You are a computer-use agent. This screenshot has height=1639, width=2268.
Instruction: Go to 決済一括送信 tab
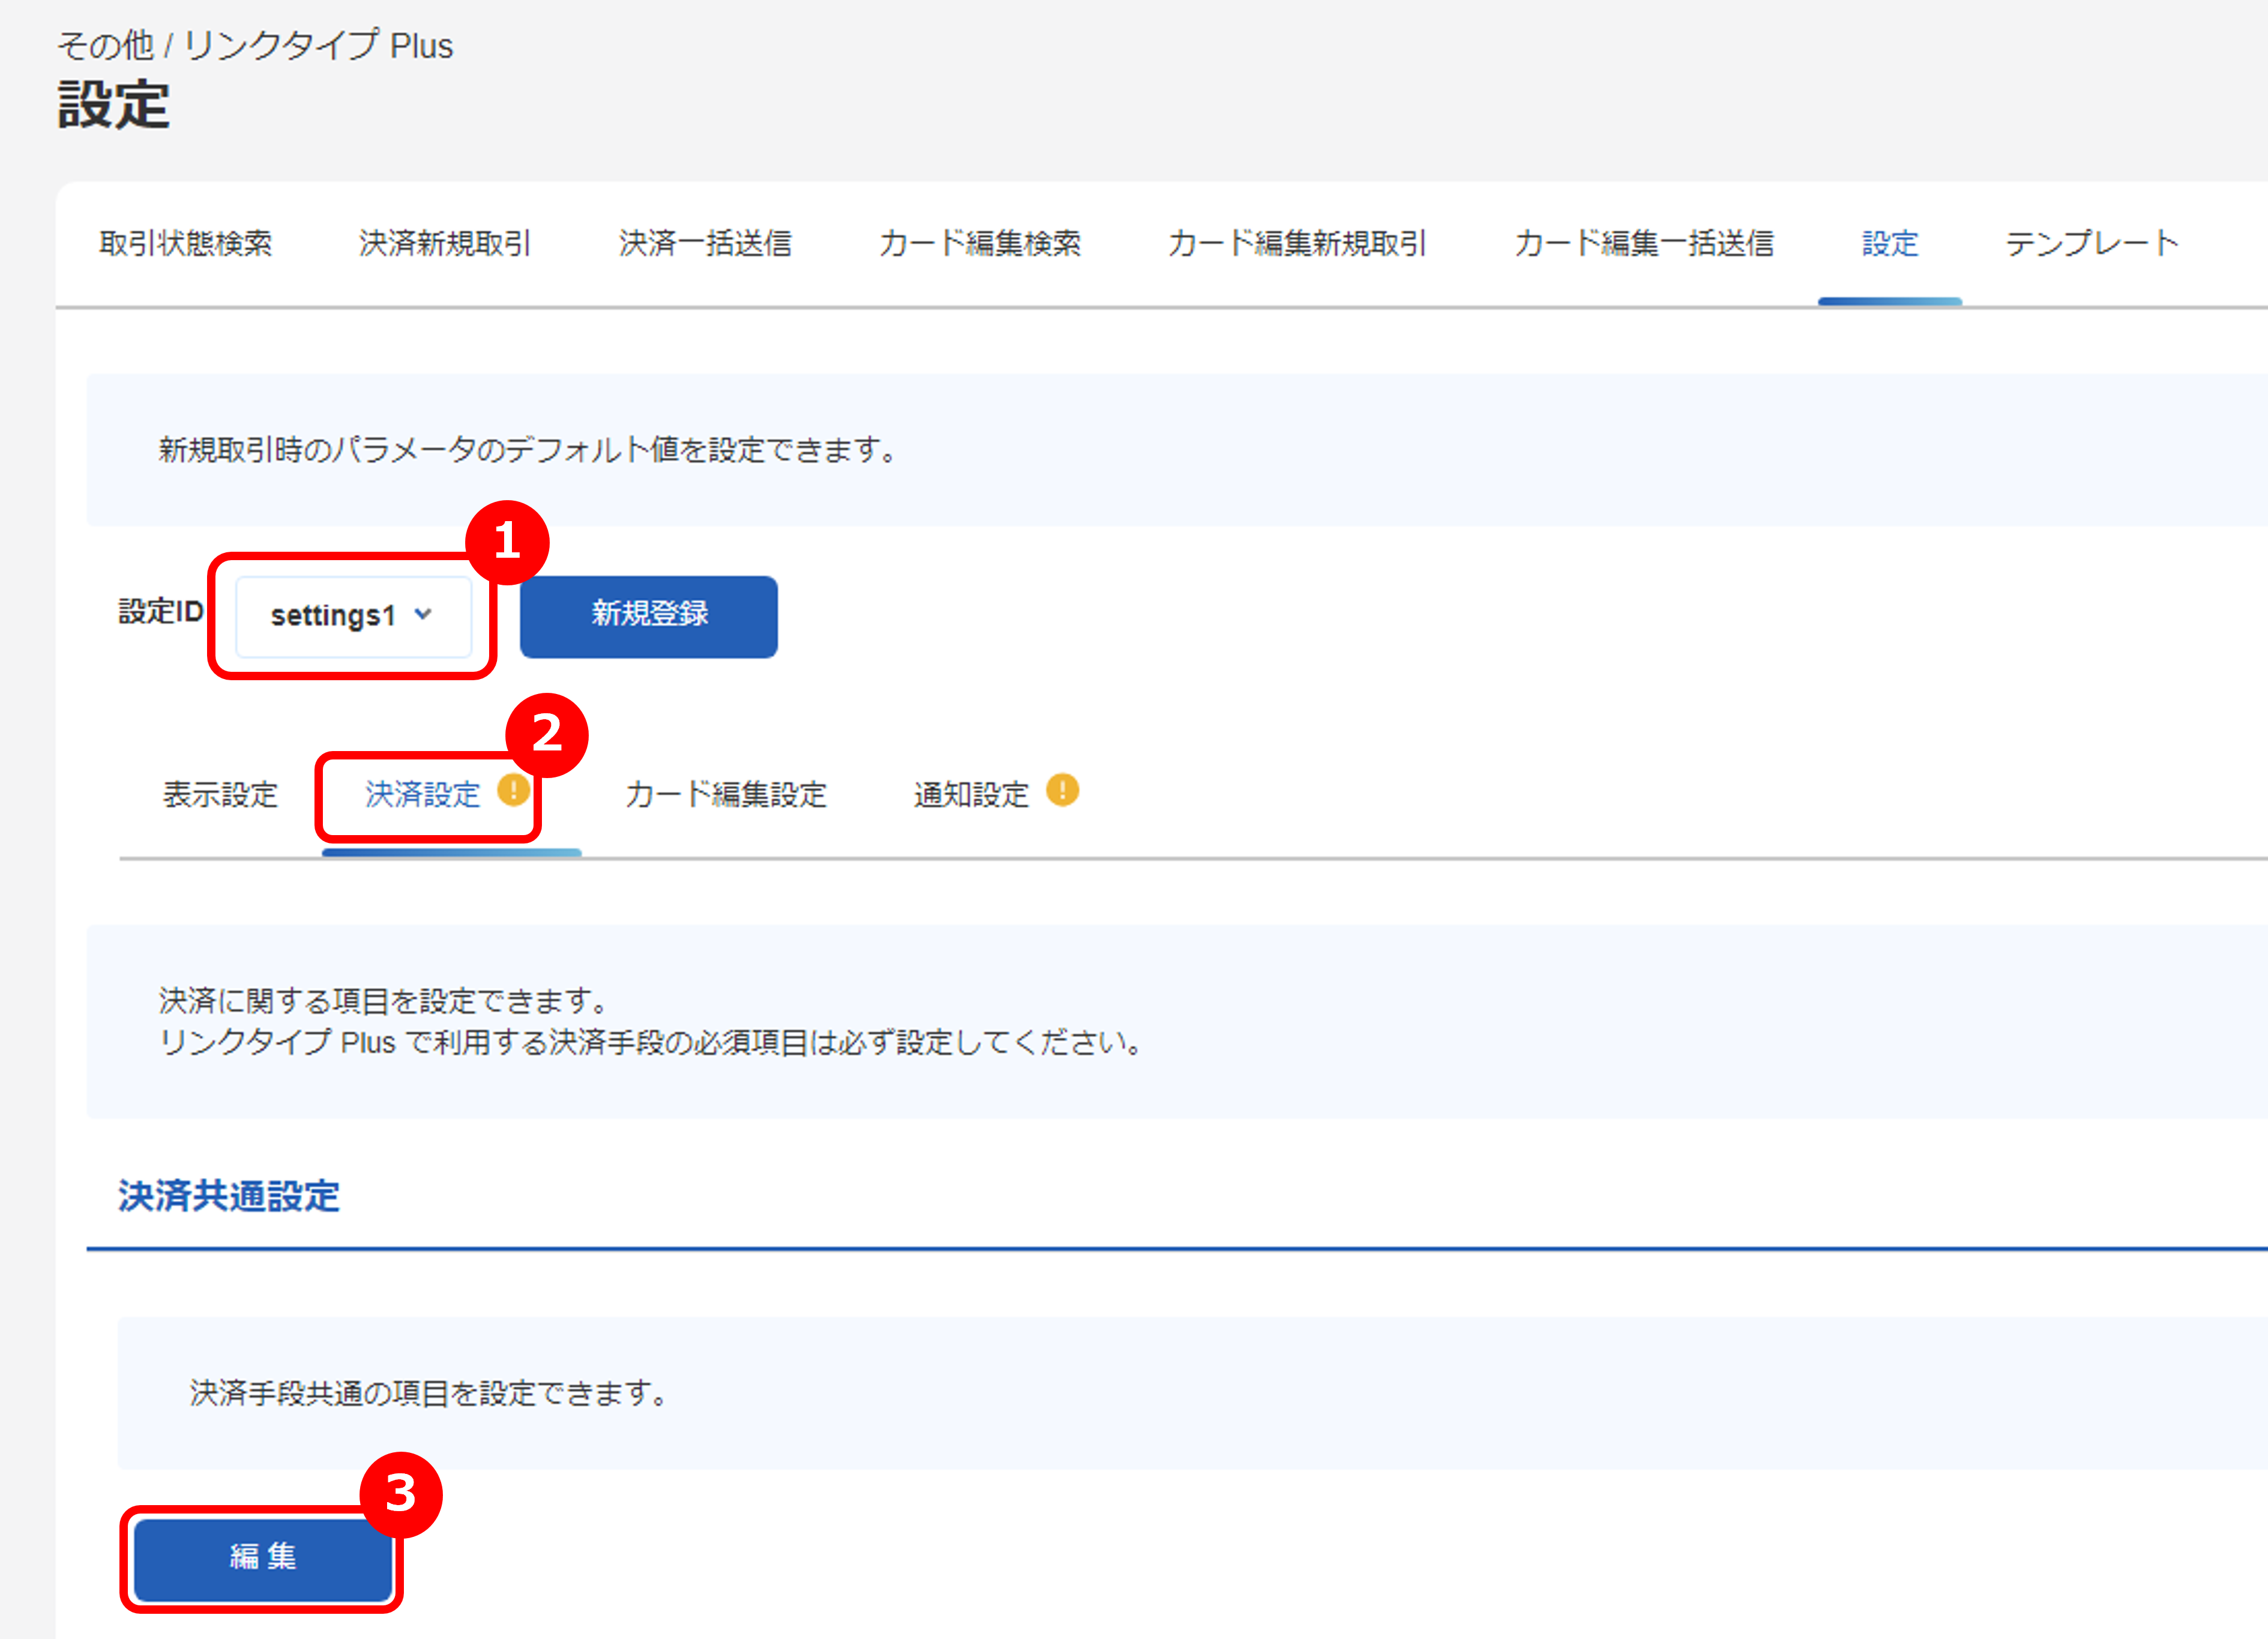705,243
